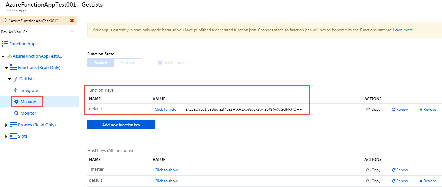Click the Monitor magnifier icon
Screen dimensions: 442x187
tap(16, 113)
